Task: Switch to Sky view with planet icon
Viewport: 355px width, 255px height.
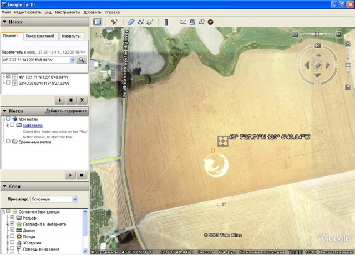Action: (211, 22)
